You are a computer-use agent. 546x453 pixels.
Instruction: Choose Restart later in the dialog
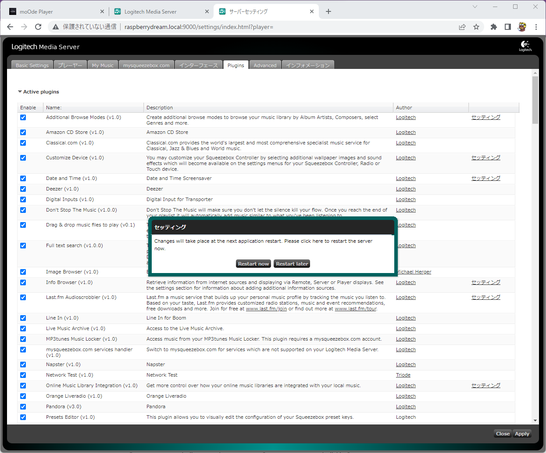click(292, 264)
